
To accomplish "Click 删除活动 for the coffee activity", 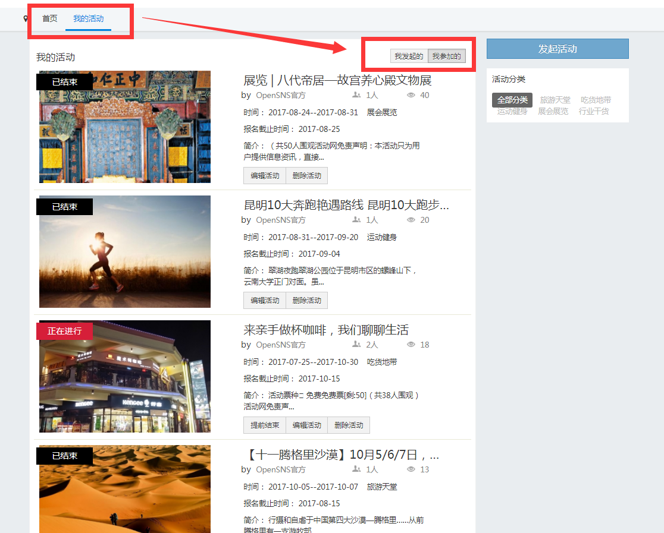I will click(x=349, y=425).
